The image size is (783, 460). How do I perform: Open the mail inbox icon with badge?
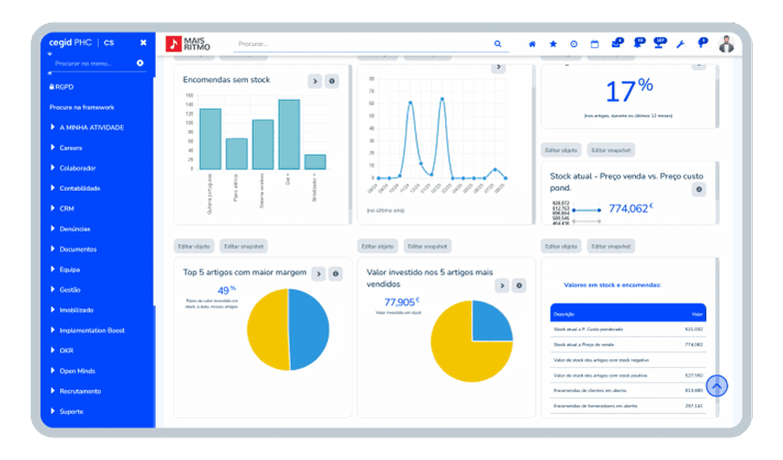617,43
